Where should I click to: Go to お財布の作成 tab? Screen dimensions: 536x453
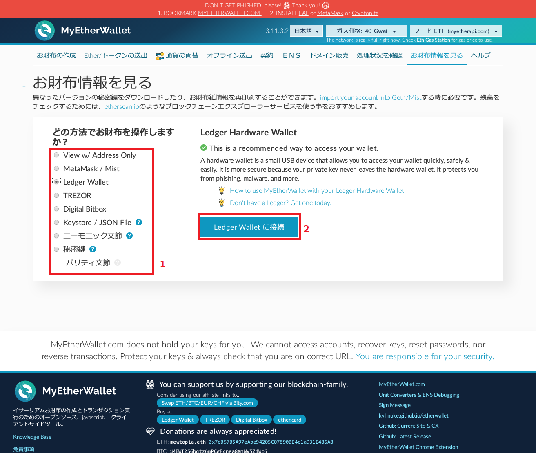(56, 55)
